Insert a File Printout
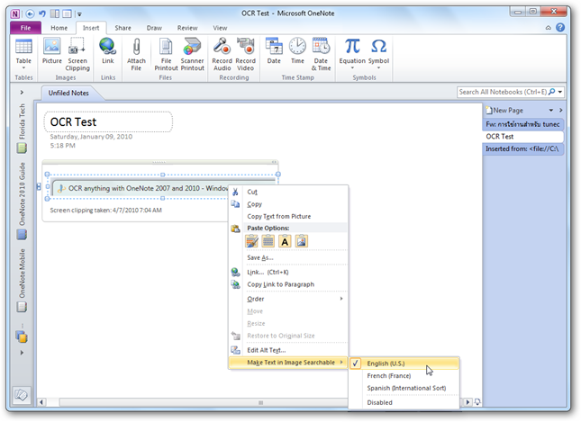This screenshot has height=422, width=581. [x=166, y=54]
